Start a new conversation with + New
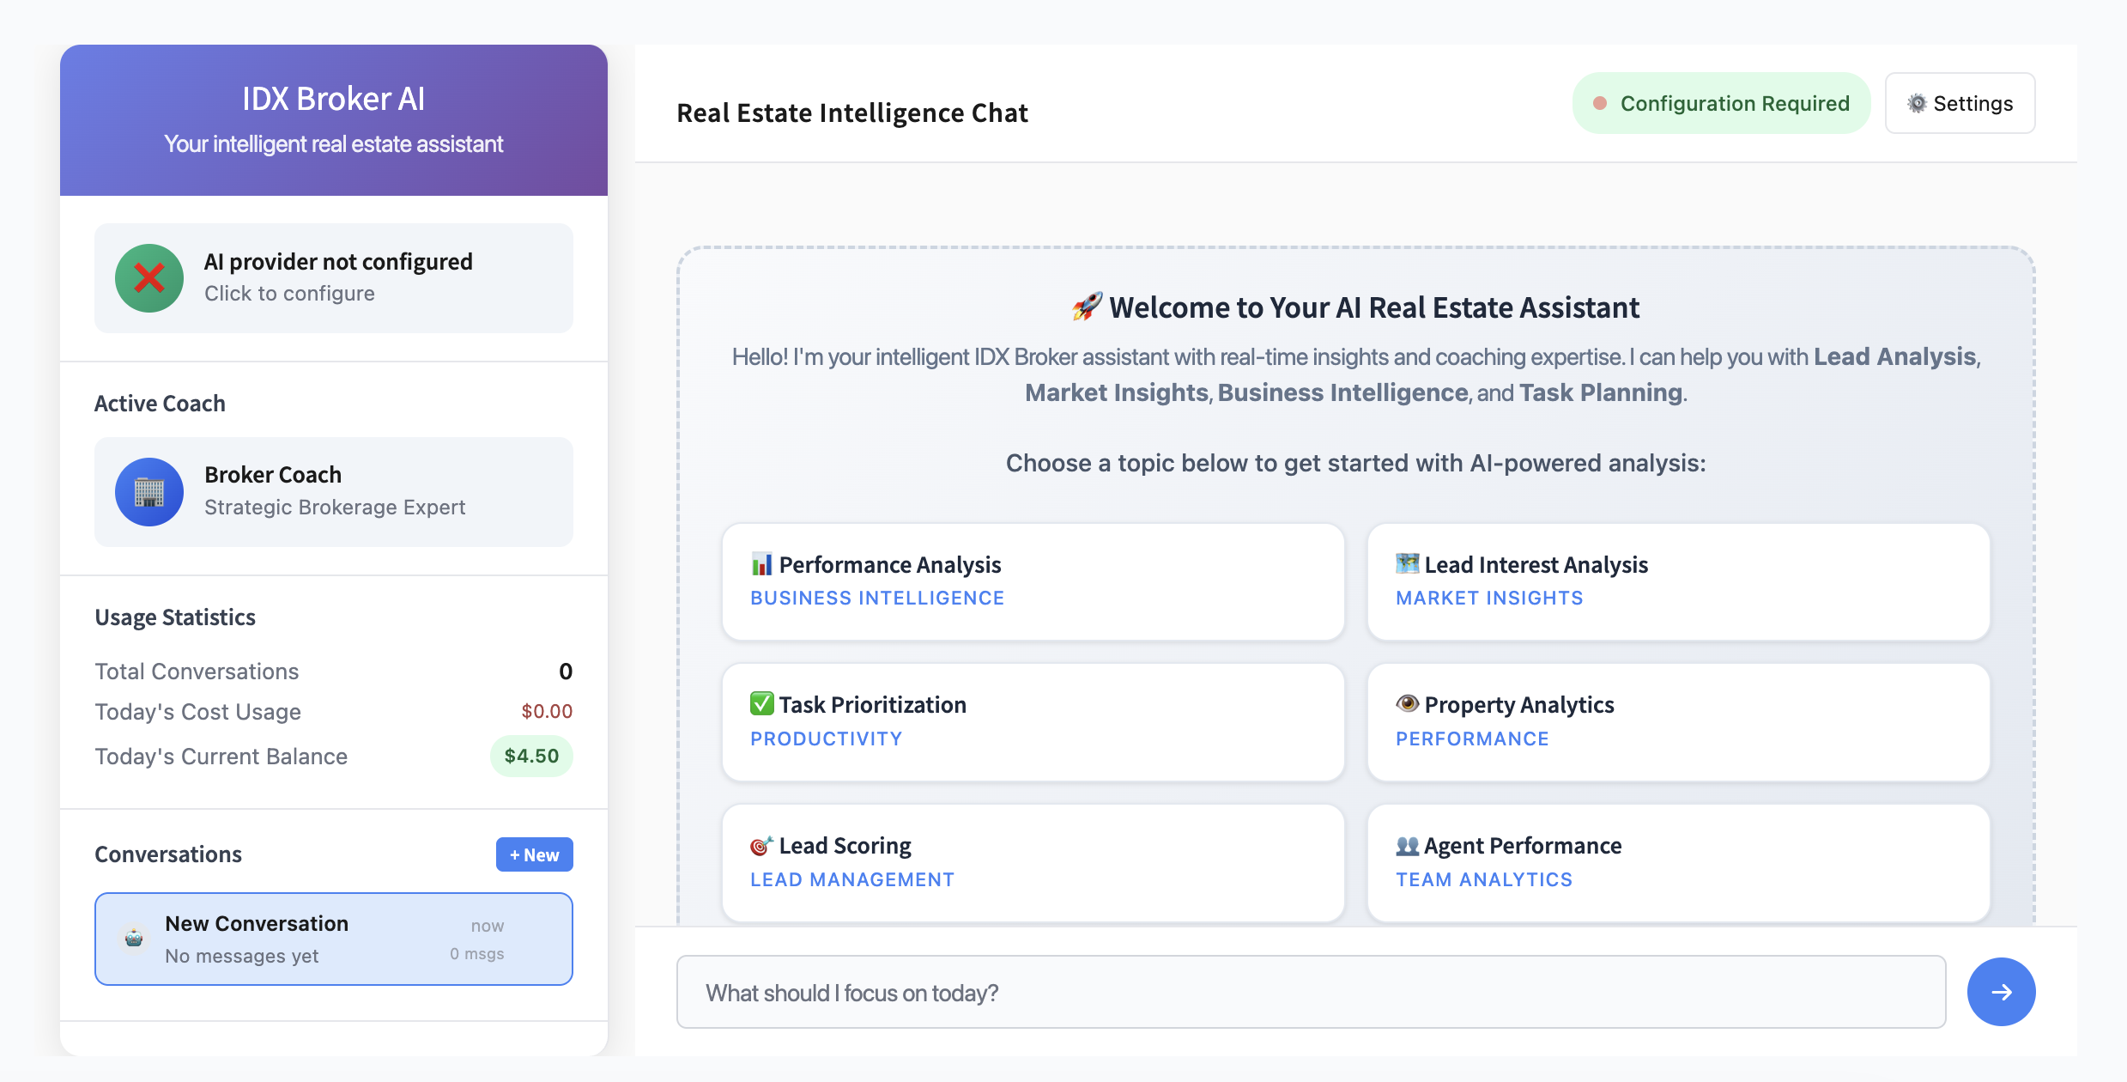 pos(534,854)
